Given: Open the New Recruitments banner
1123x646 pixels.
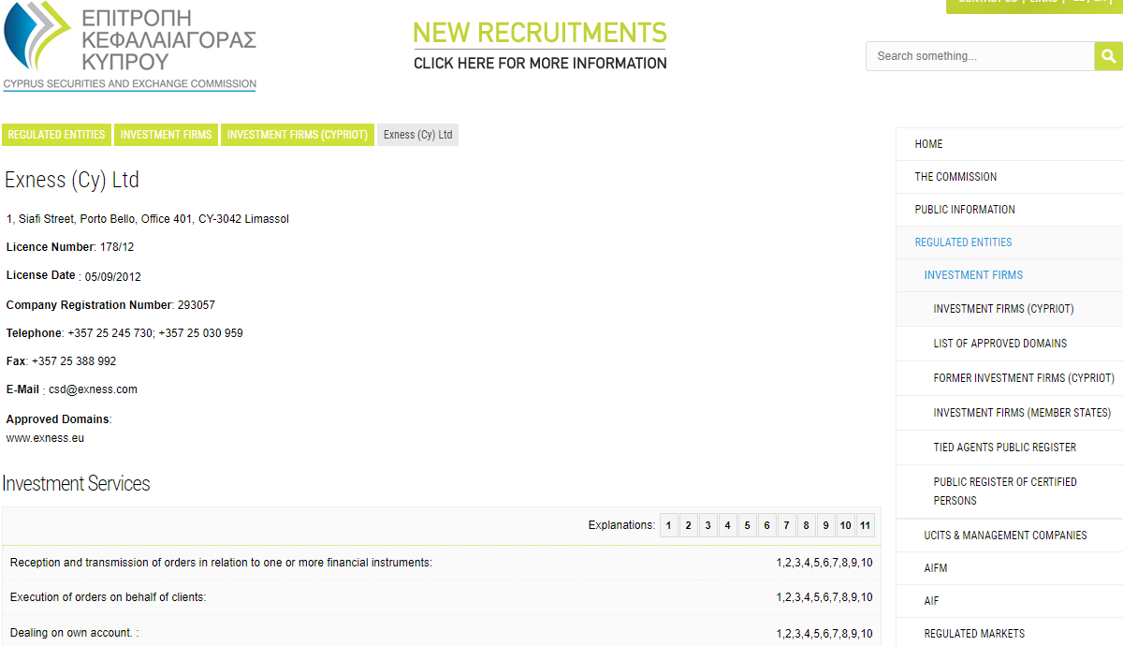Looking at the screenshot, I should click(x=540, y=46).
